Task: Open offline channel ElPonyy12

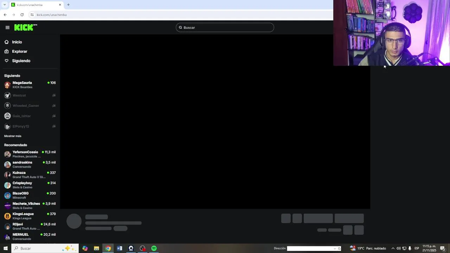Action: pos(30,126)
